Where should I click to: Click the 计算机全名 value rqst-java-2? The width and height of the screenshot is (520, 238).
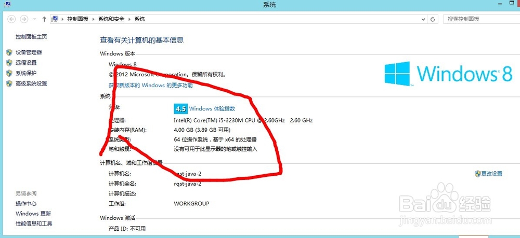187,184
